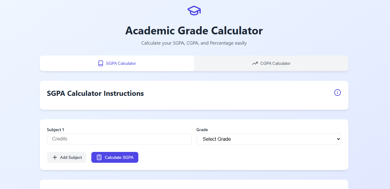Switch to the CGPA Calculator tab
The height and width of the screenshot is (189, 390).
point(271,63)
